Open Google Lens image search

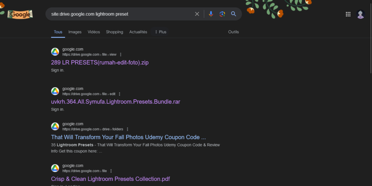[x=222, y=14]
